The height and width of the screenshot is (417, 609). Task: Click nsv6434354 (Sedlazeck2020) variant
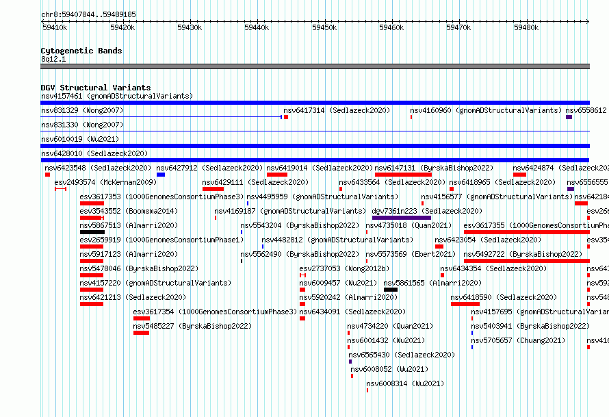tap(493, 268)
